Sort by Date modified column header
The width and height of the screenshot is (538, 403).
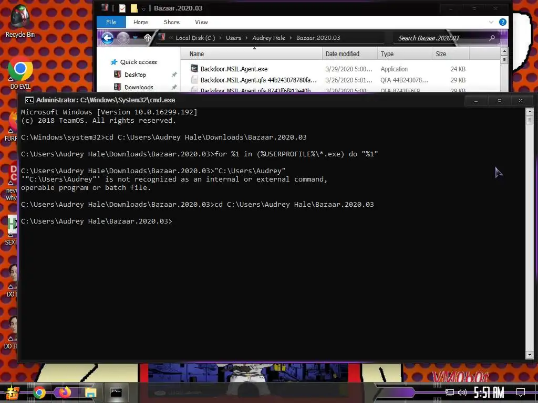[349, 54]
